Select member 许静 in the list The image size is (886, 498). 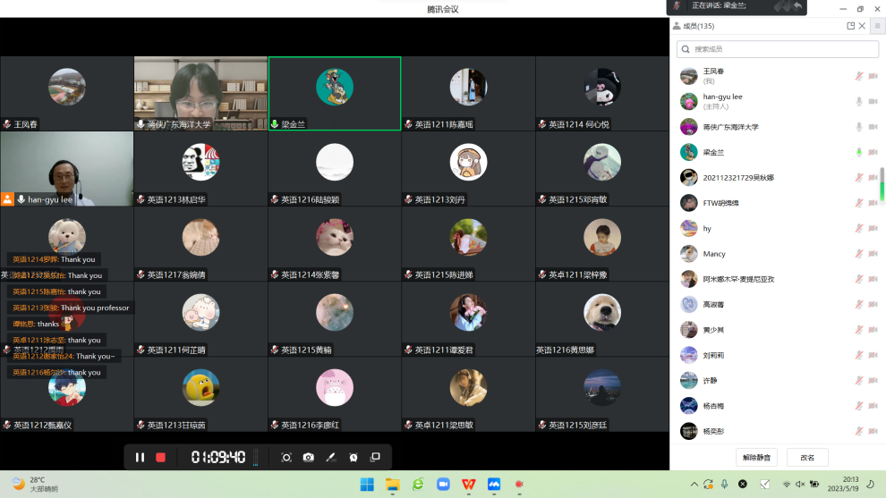coord(710,380)
